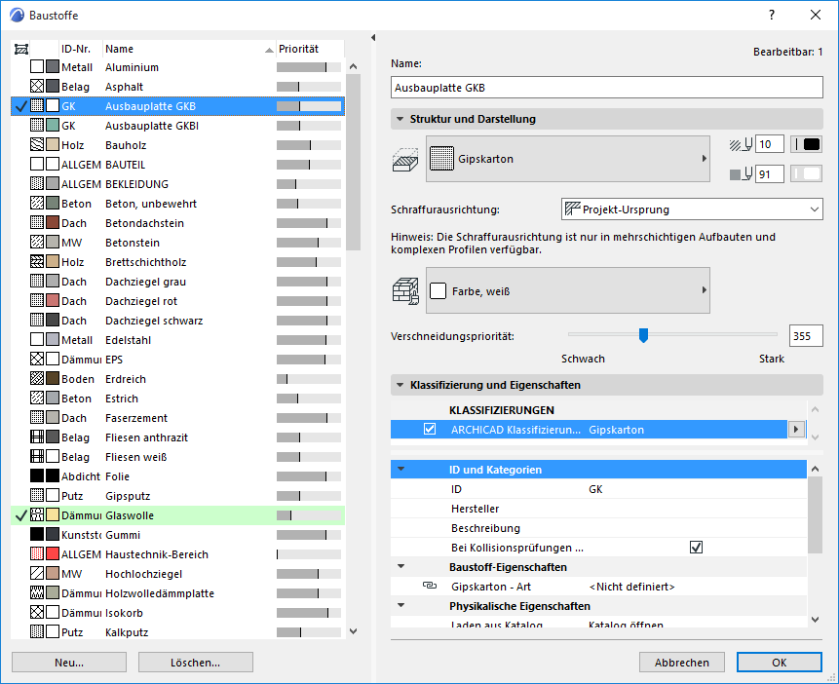
Task: Uncheck ARCHICAD Klassifizierung checkbox
Action: 430,430
